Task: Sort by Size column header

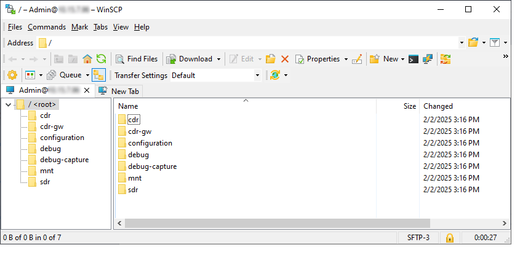Action: click(398, 106)
